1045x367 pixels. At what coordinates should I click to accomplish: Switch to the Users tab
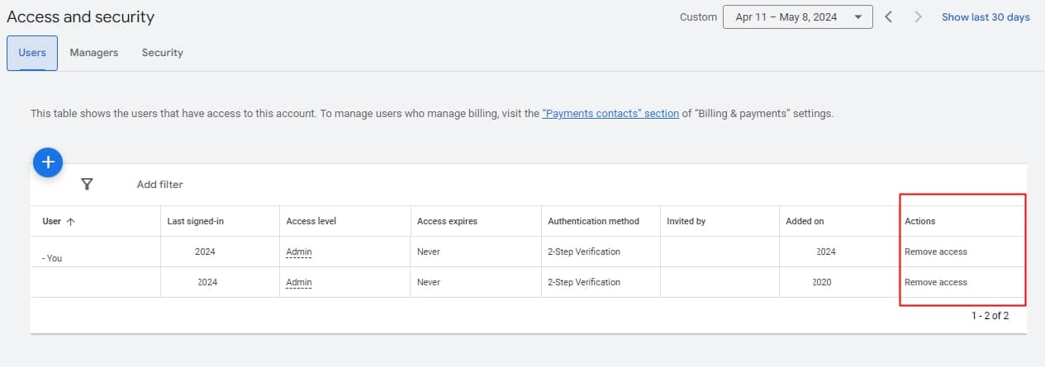click(32, 53)
